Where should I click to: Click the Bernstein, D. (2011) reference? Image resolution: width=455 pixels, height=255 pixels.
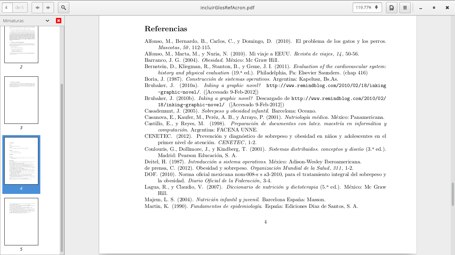coord(265,70)
